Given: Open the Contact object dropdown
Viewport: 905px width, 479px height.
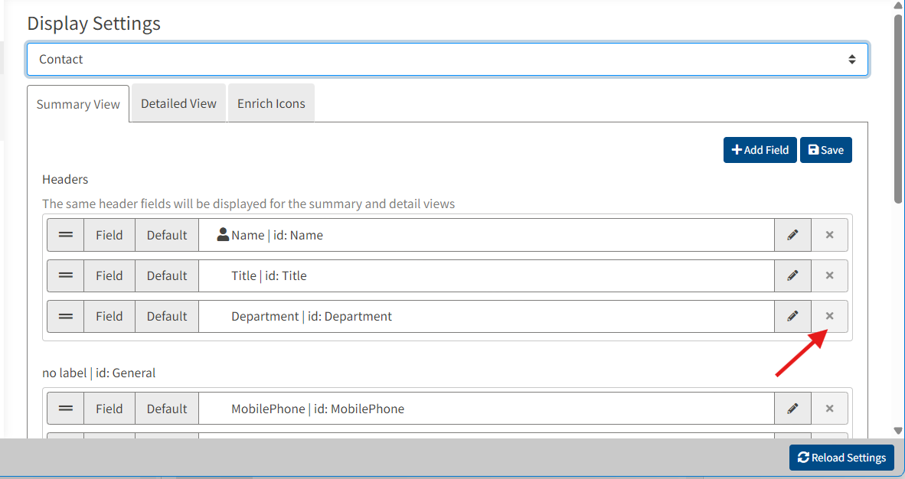Looking at the screenshot, I should pyautogui.click(x=447, y=59).
